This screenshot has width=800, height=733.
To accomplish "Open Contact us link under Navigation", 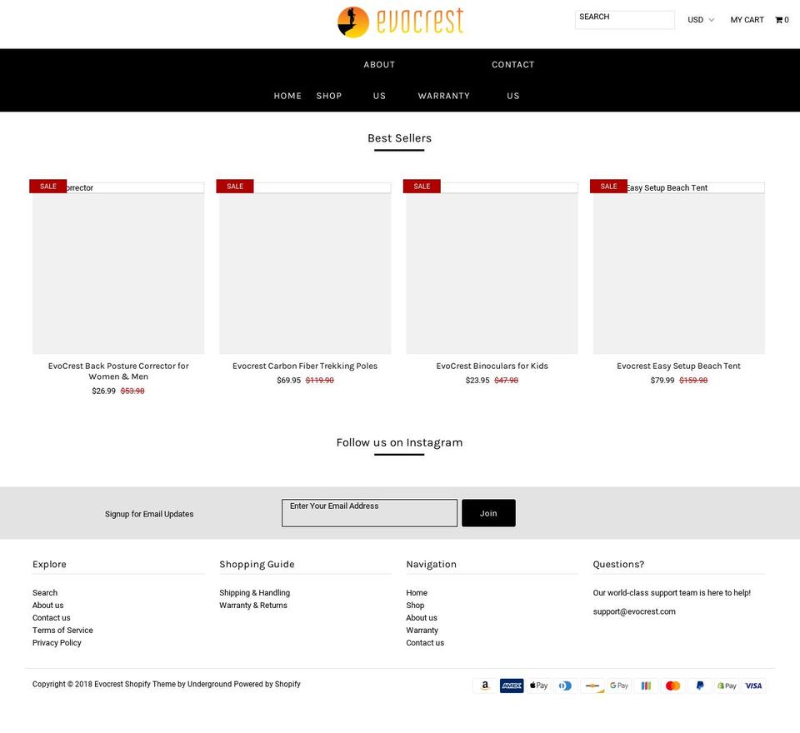I will [425, 643].
